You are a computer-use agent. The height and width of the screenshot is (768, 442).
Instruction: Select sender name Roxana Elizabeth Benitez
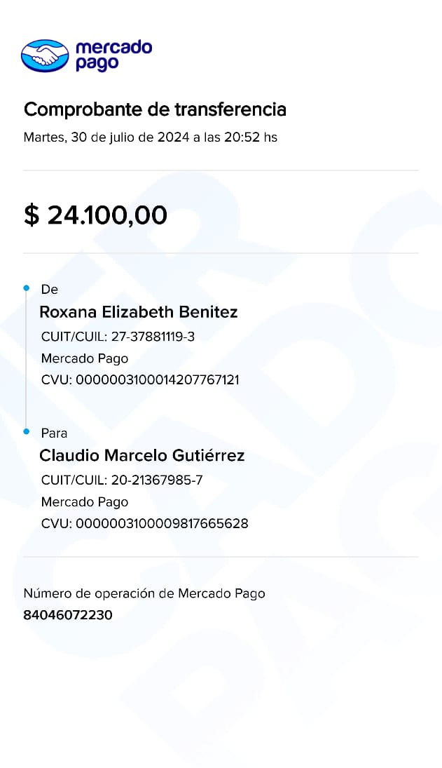pos(139,311)
